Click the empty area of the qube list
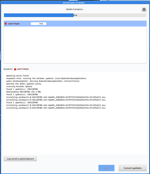150x174 pixels. click(x=75, y=45)
